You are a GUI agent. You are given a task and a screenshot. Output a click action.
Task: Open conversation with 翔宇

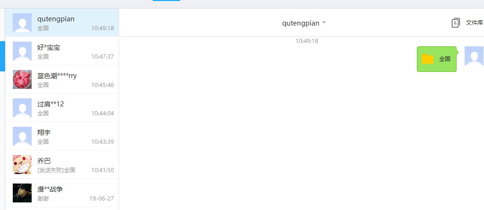[x=62, y=136]
